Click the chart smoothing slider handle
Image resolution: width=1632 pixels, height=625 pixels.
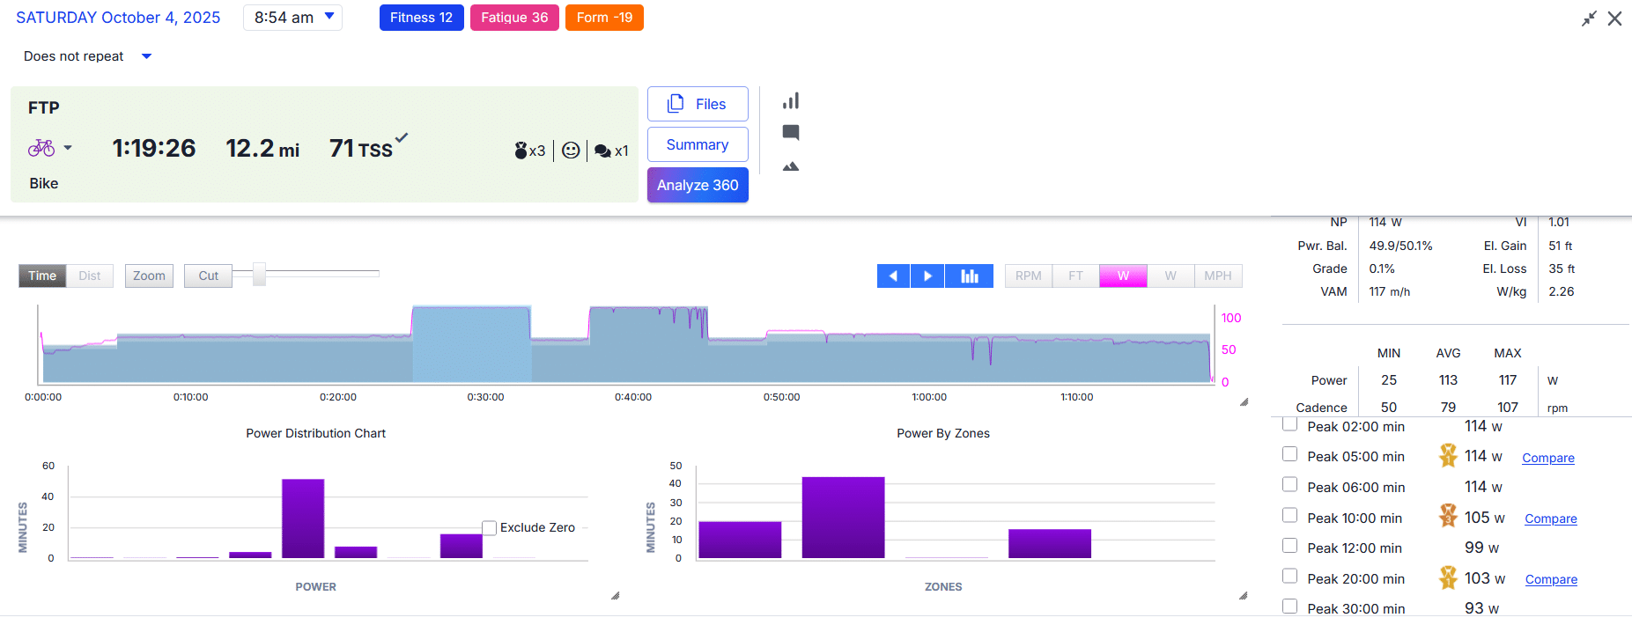259,275
